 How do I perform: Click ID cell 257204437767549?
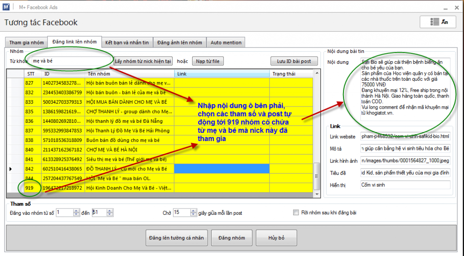point(63,178)
